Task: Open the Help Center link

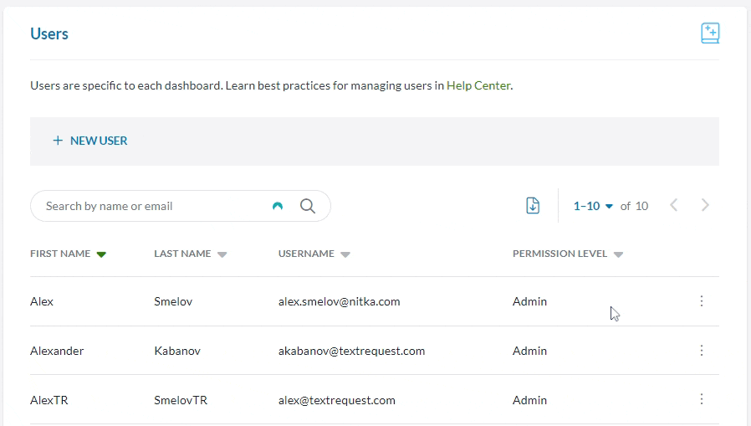Action: [478, 85]
